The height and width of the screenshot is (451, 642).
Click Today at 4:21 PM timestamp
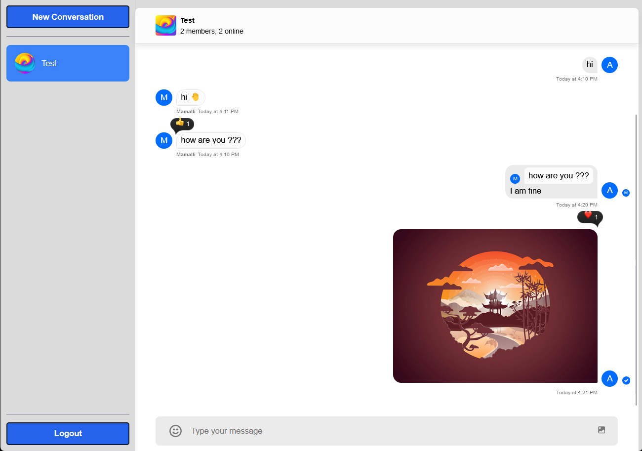[x=577, y=393]
